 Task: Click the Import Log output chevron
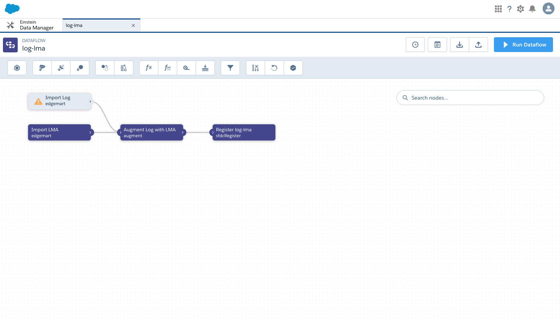click(90, 101)
